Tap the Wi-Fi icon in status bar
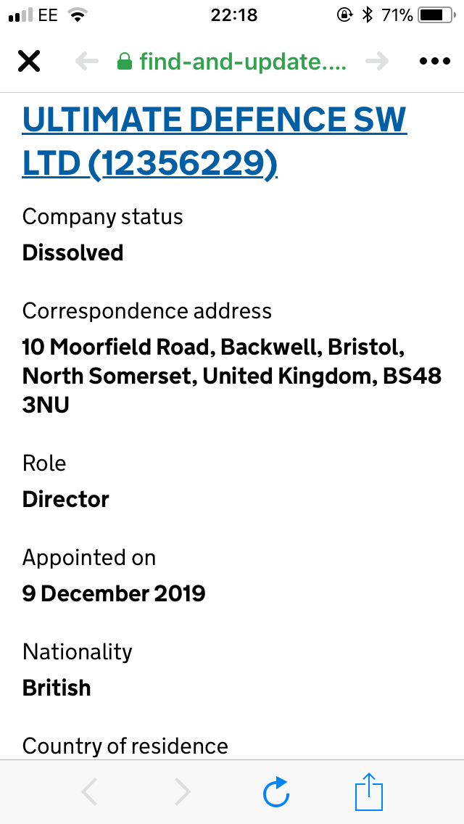The height and width of the screenshot is (824, 464). (75, 15)
